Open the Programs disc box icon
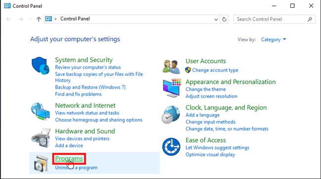This screenshot has width=321, height=179. 41,164
